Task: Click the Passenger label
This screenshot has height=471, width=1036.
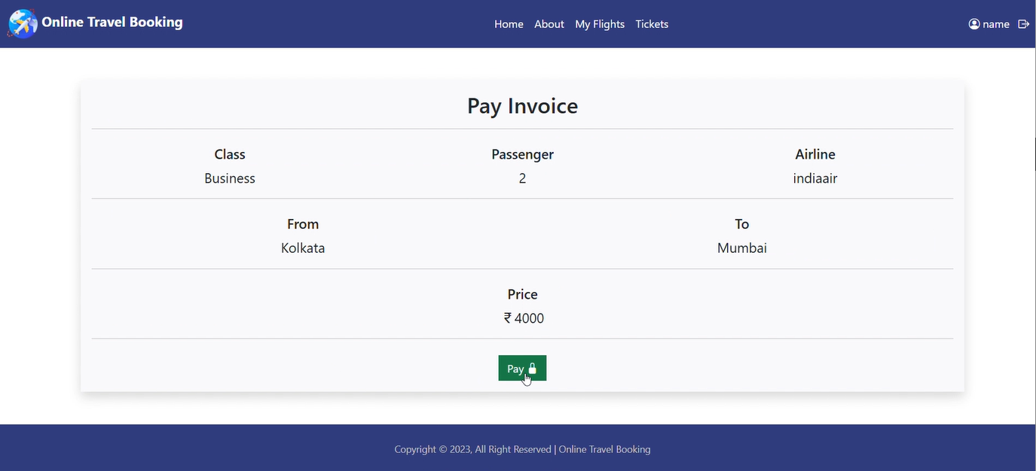Action: [x=522, y=154]
